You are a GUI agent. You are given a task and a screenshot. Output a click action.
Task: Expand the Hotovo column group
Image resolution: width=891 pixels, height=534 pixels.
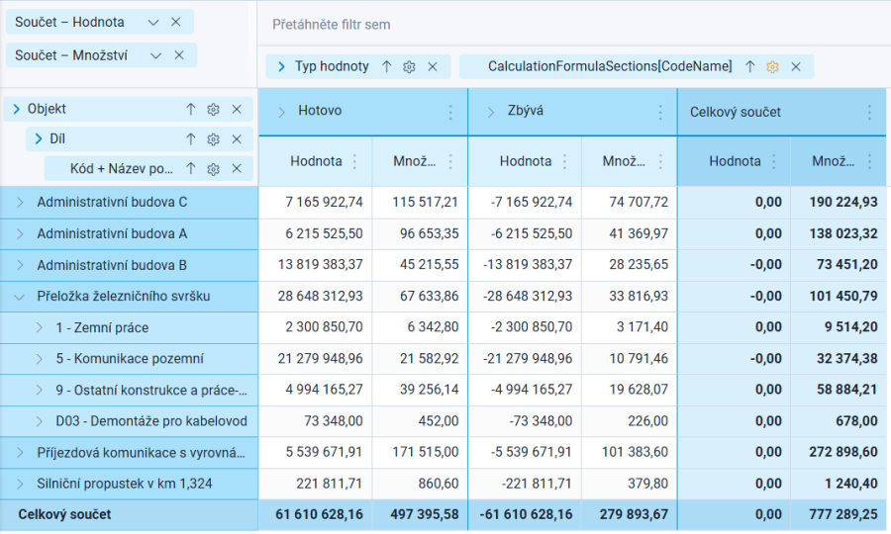281,112
